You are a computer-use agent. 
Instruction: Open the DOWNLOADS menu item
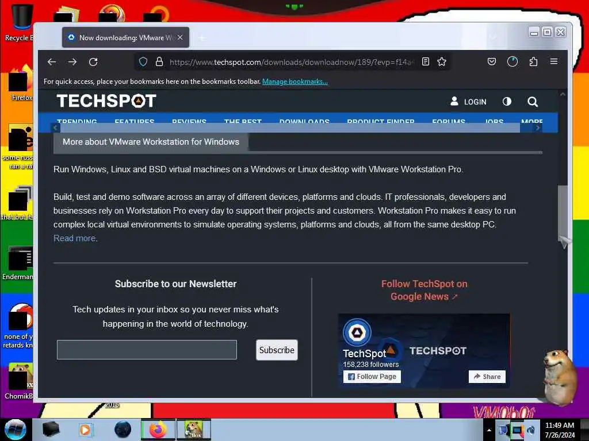[304, 122]
